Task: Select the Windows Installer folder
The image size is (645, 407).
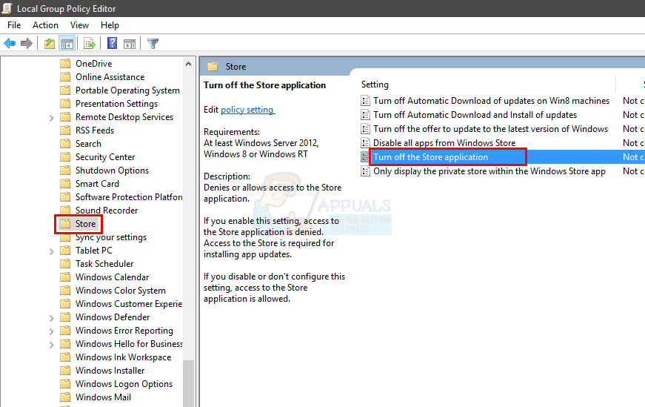Action: [x=110, y=371]
